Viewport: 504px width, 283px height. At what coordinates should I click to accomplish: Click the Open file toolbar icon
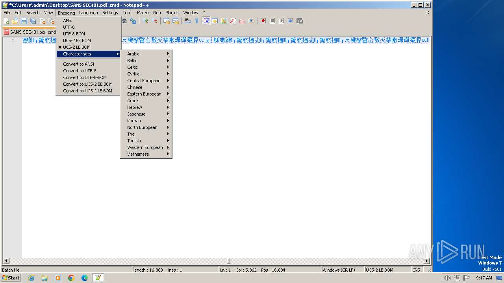coord(15,21)
